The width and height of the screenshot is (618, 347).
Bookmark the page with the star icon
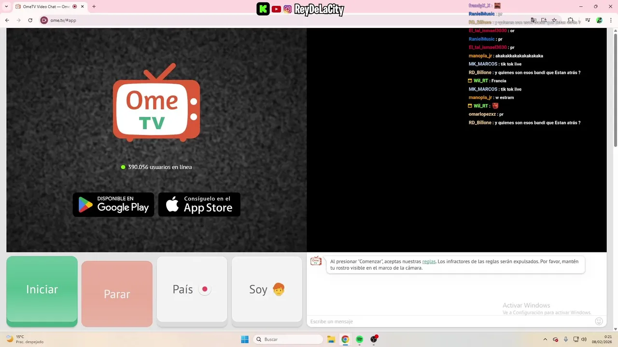pos(554,20)
